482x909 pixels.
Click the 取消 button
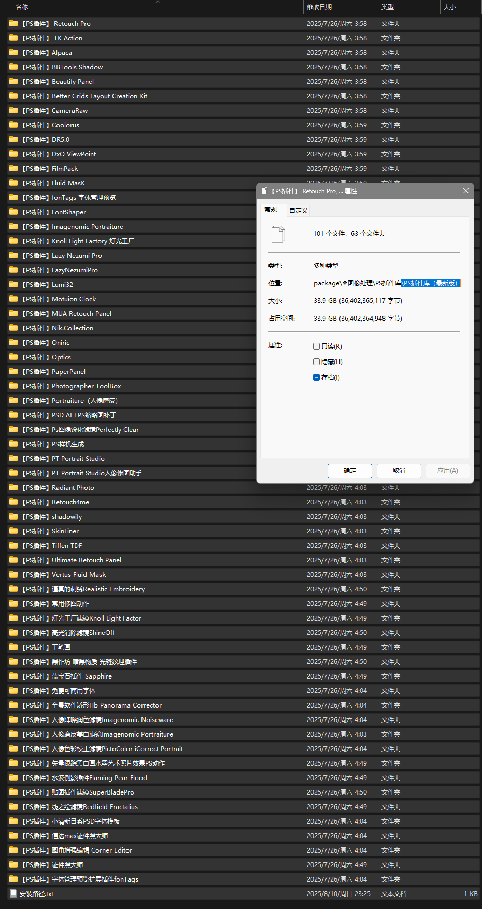(x=399, y=471)
